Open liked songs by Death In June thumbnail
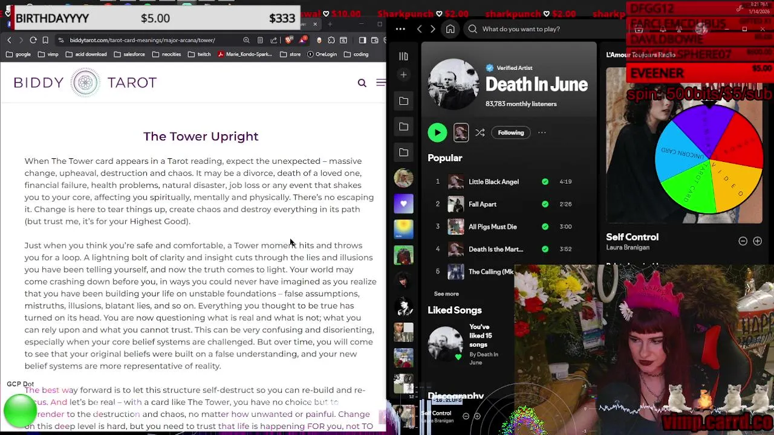Viewport: 774px width, 435px height. (446, 344)
